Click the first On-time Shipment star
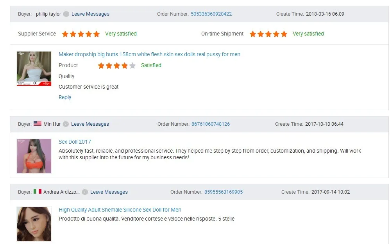390x244 pixels. [x=253, y=34]
